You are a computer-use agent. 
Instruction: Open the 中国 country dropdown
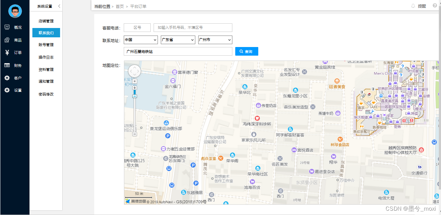(141, 40)
